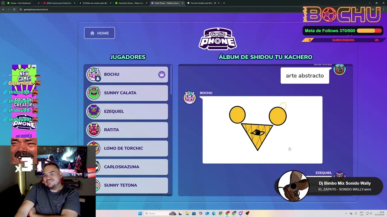
Task: Click the Bob Ross bear avatar
Action: click(340, 69)
